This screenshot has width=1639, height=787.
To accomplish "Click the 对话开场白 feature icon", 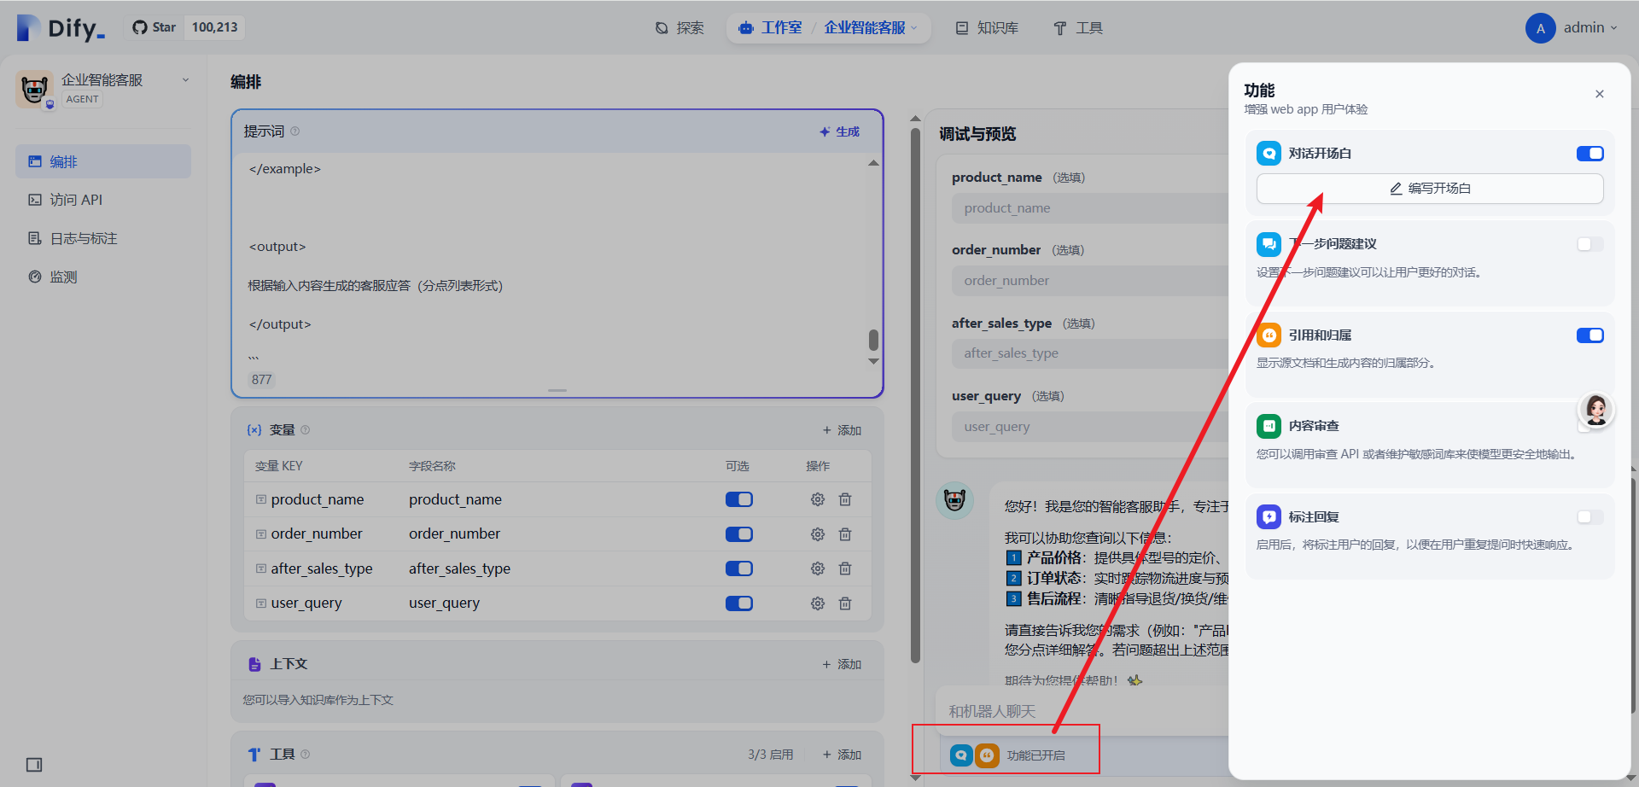I will [1269, 154].
